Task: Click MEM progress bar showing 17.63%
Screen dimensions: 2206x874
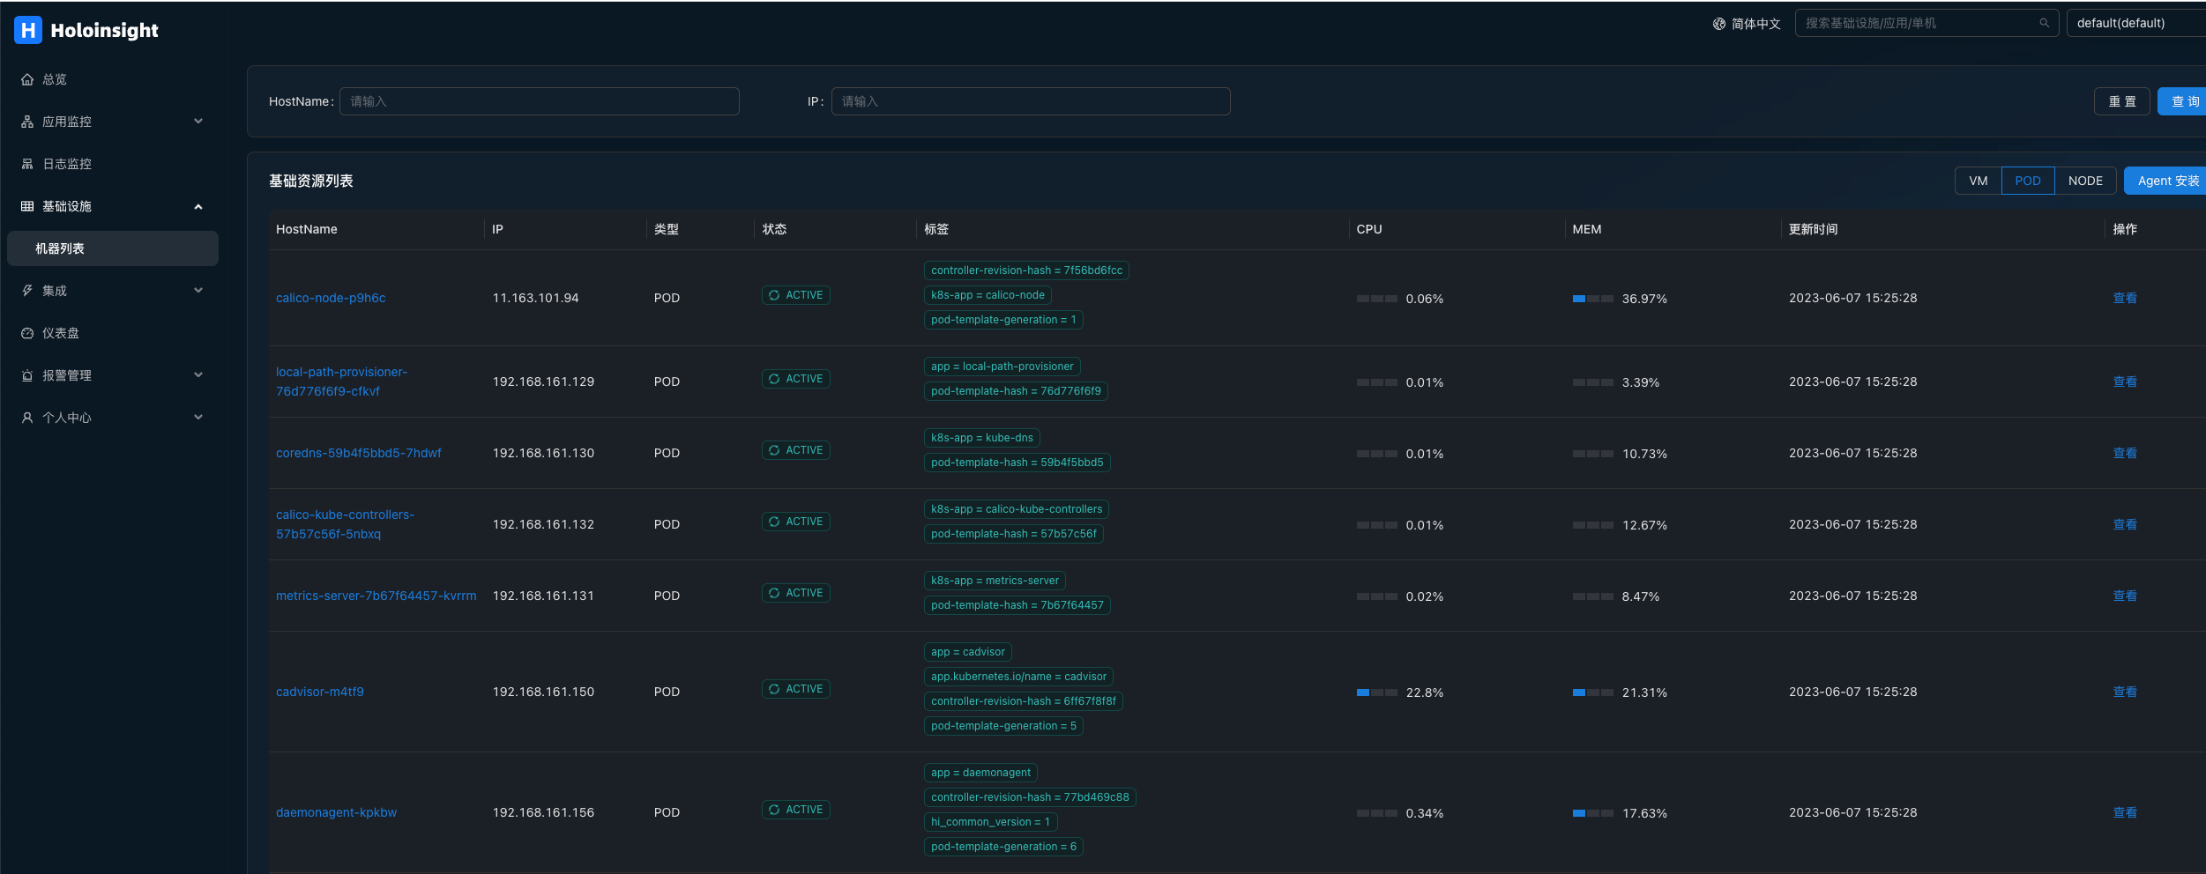Action: (1593, 813)
